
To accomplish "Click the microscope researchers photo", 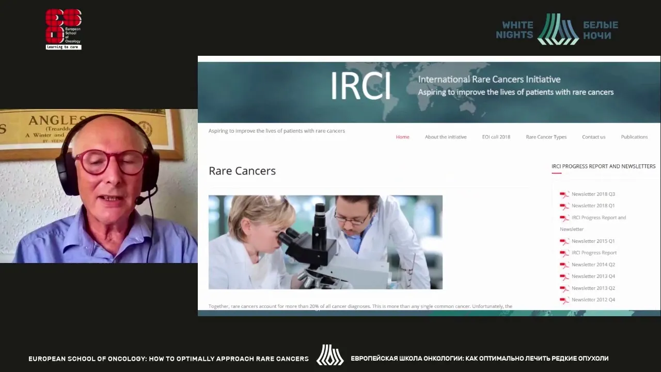I will 325,242.
